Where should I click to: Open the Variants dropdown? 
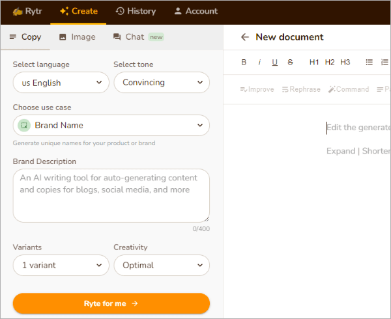(x=61, y=265)
